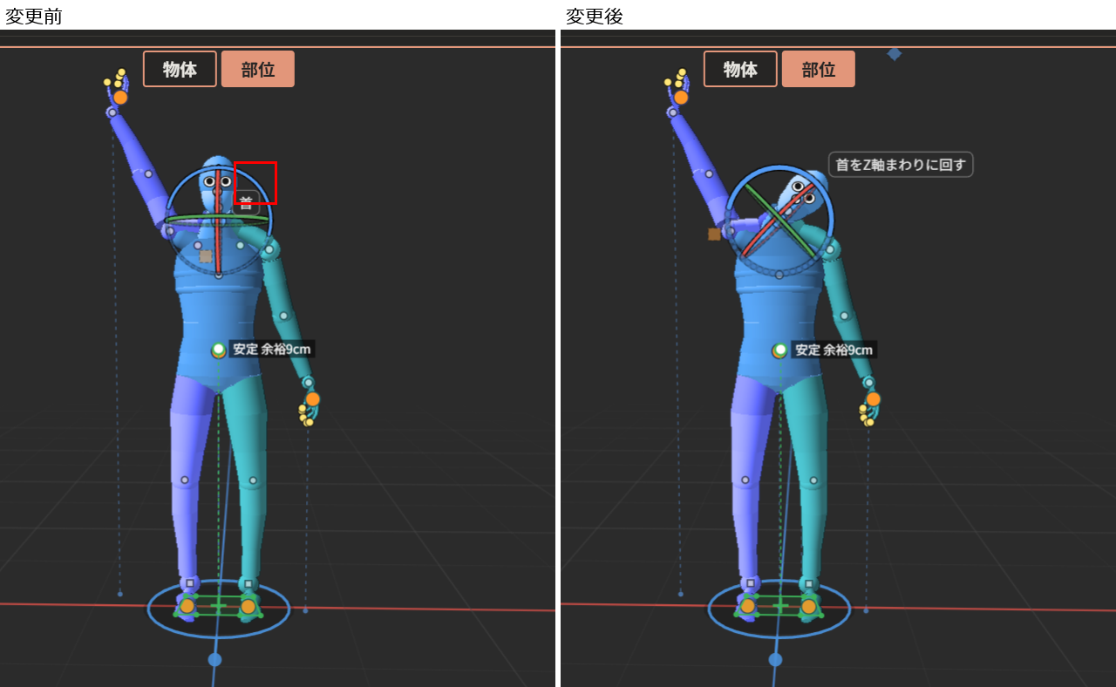Grab the lowered hand's orange handle in 変更後
Viewport: 1116px width, 687px height.
pos(873,399)
